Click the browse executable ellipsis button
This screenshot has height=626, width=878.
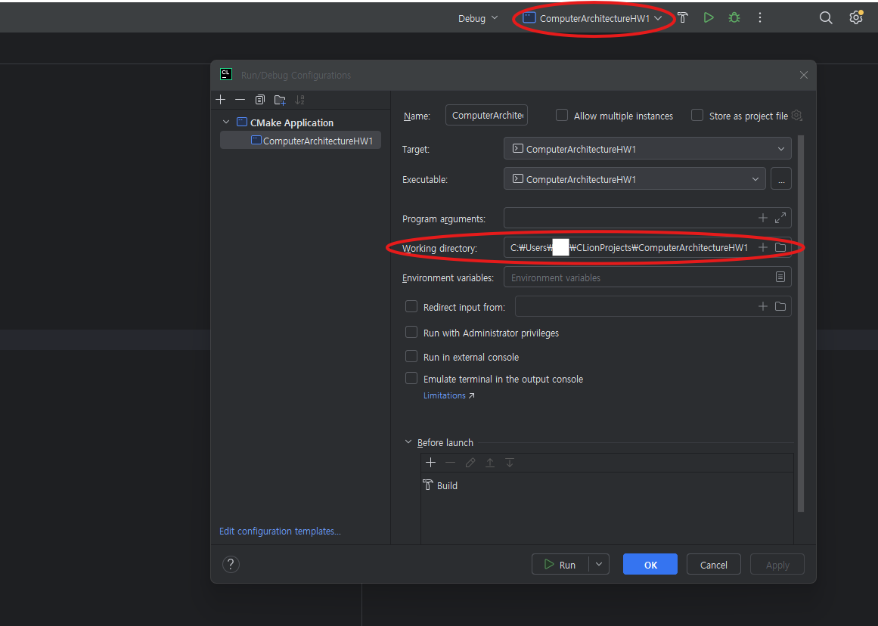click(781, 179)
